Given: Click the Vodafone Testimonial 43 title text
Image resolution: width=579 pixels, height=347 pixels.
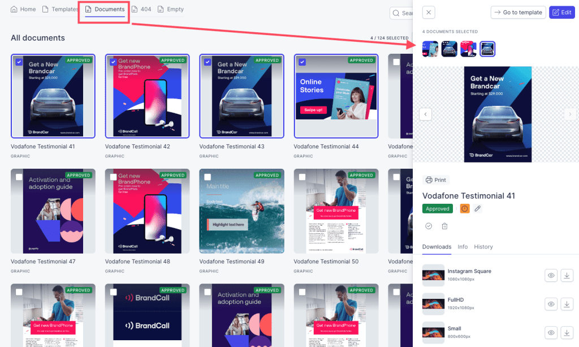Looking at the screenshot, I should click(x=232, y=147).
